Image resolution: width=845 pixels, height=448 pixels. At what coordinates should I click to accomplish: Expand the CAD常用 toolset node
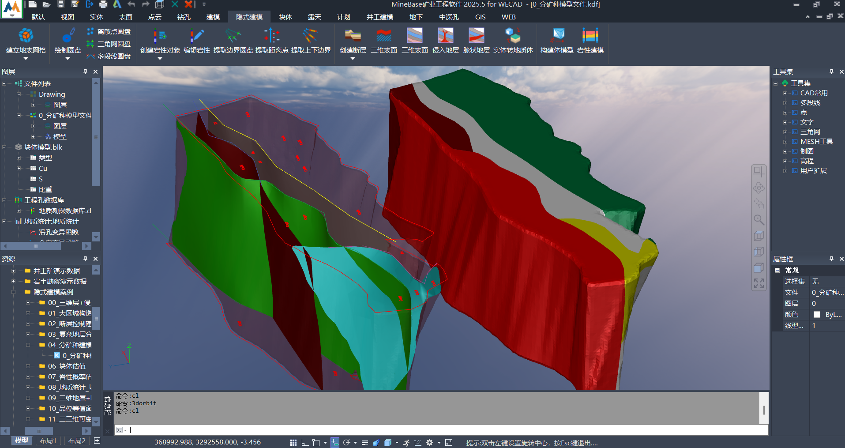(785, 93)
